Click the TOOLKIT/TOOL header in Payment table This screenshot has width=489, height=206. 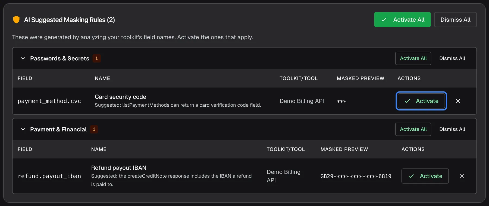[286, 149]
